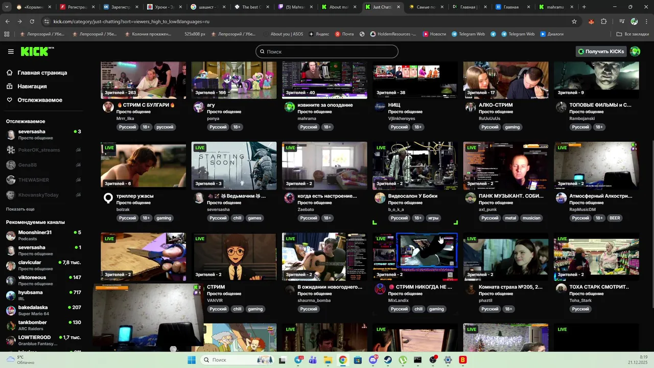
Task: Open MixLandix channel avatar
Action: tap(380, 289)
